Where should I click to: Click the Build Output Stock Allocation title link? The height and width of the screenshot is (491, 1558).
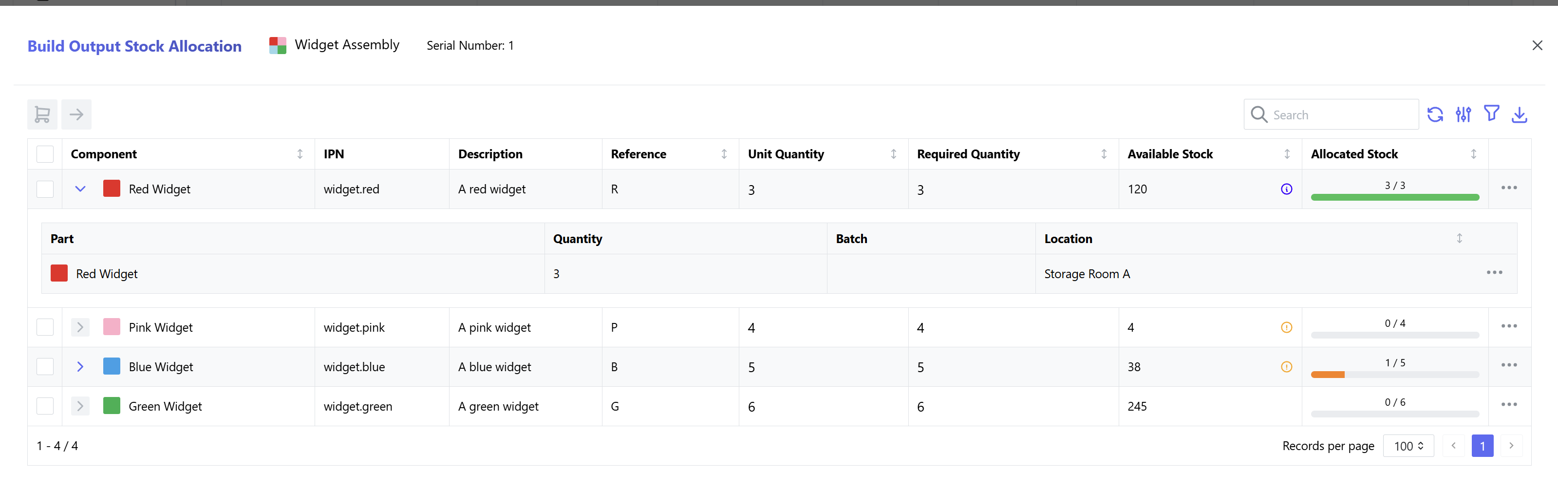click(134, 45)
